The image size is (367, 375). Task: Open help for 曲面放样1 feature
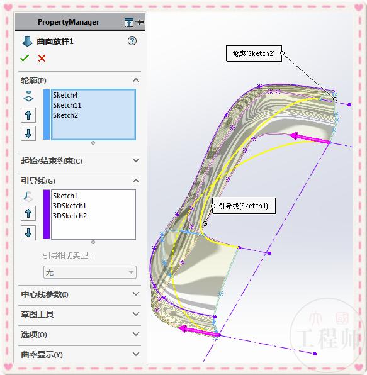[132, 41]
